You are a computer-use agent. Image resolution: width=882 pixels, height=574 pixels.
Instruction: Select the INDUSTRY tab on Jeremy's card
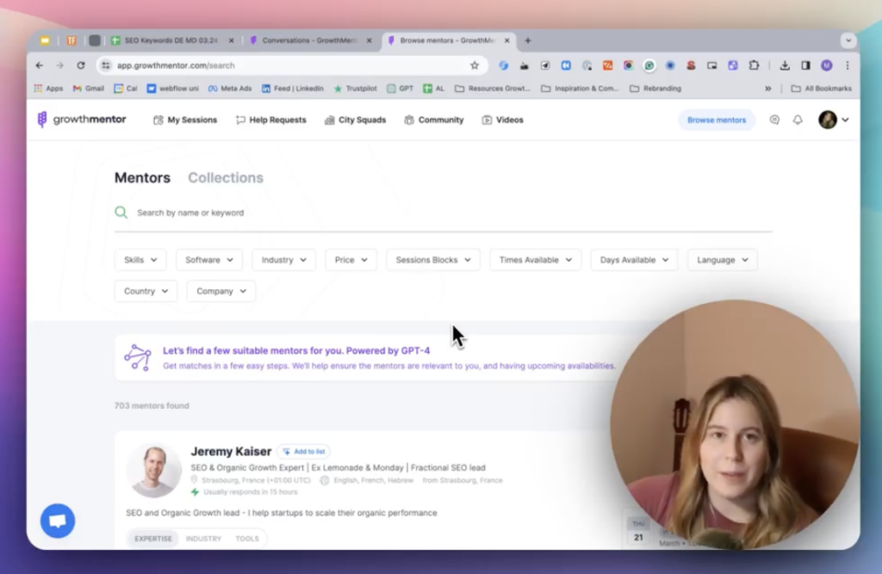tap(203, 539)
